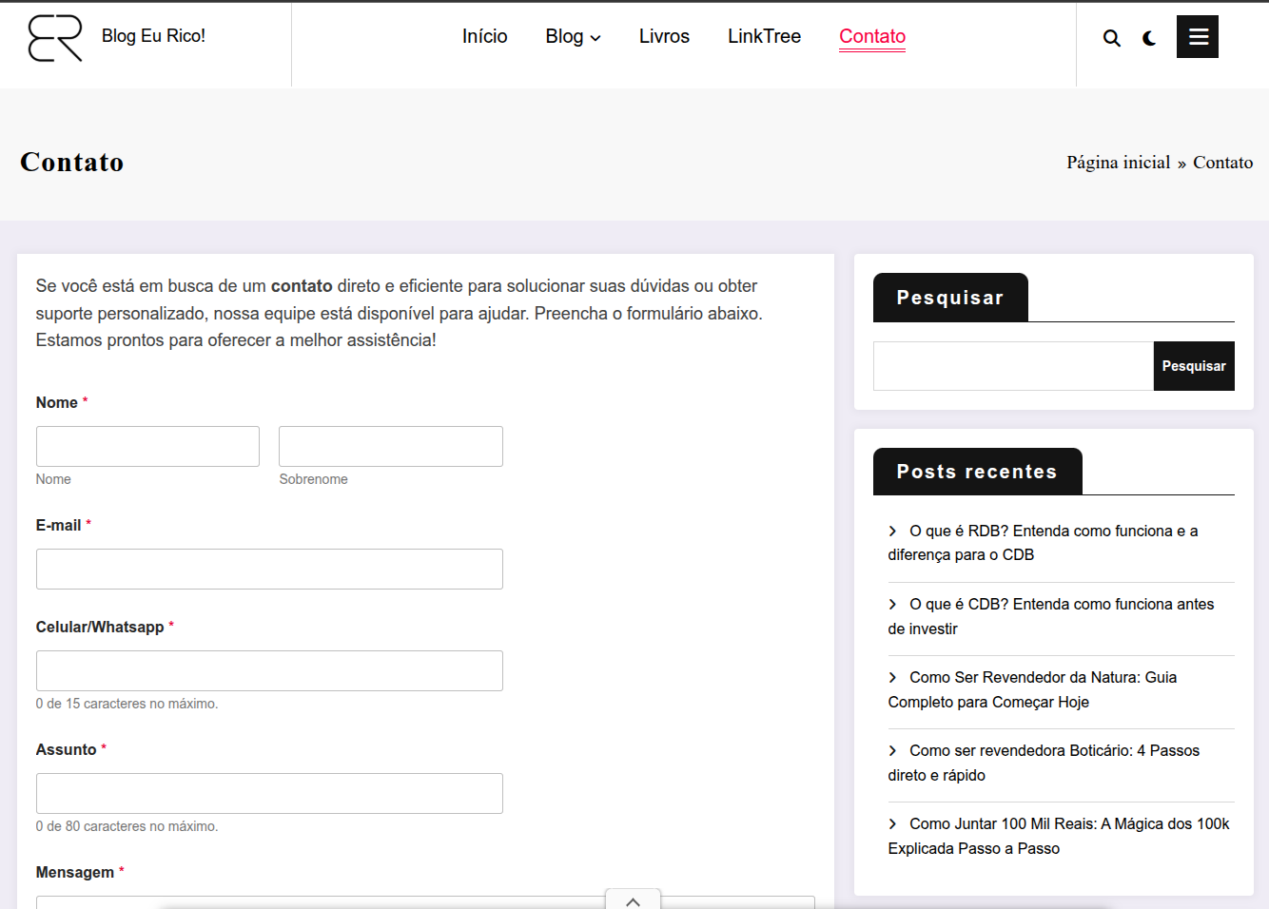
Task: Expand the Blog dropdown menu
Action: pos(573,36)
